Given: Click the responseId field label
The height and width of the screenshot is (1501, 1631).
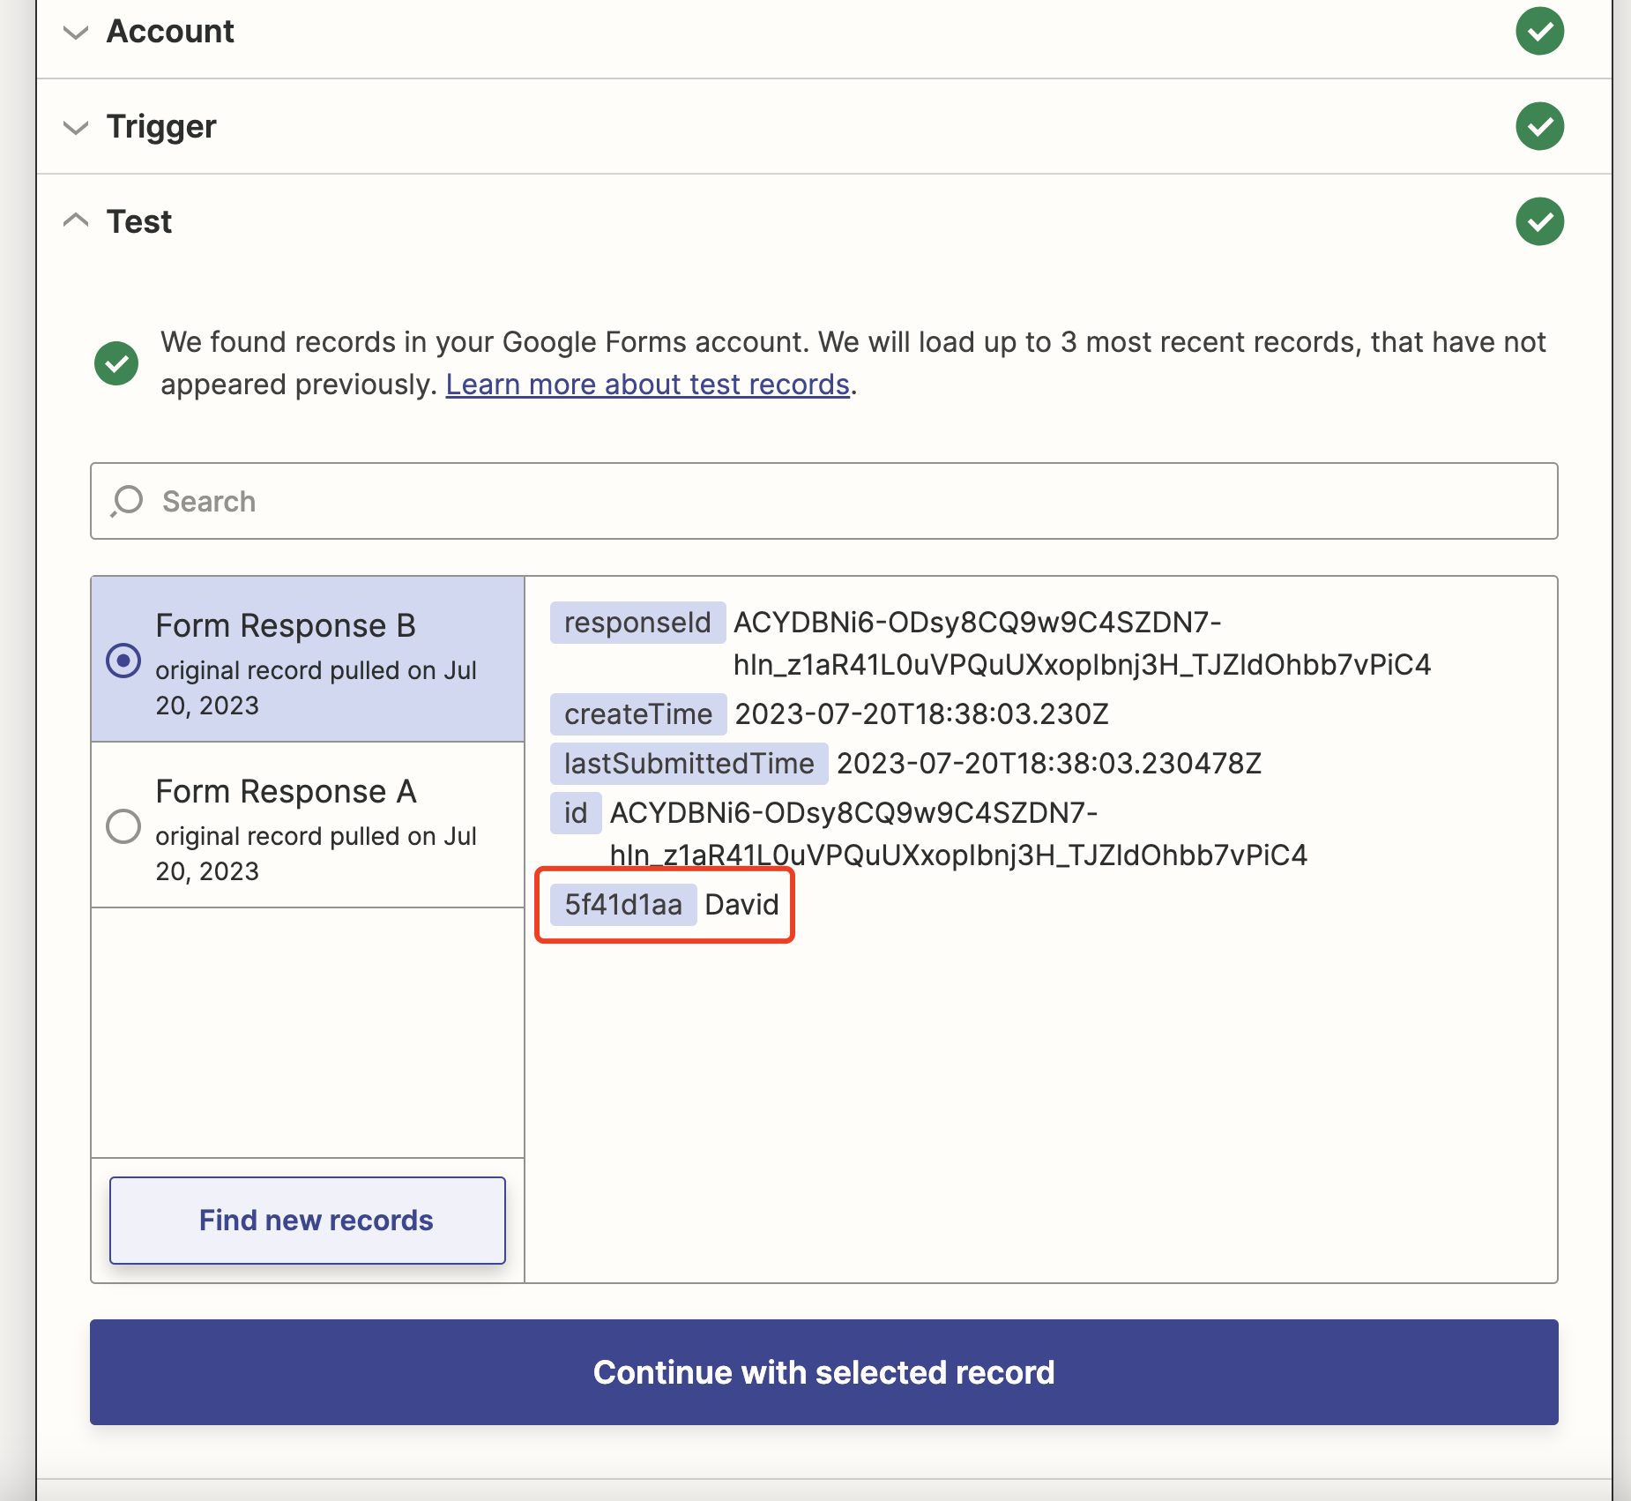Looking at the screenshot, I should [637, 623].
